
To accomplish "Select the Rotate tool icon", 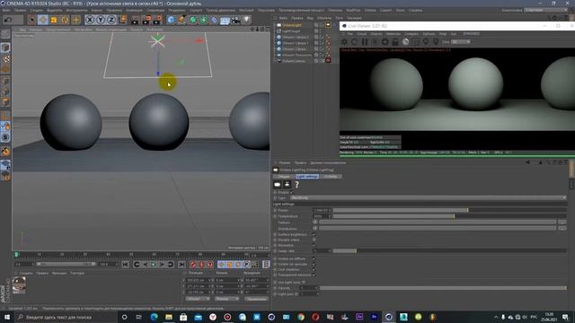I will [65, 20].
